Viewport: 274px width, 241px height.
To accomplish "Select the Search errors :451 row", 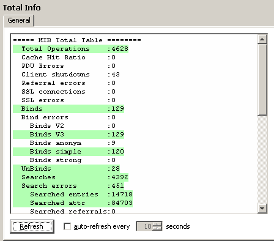I will (68, 186).
